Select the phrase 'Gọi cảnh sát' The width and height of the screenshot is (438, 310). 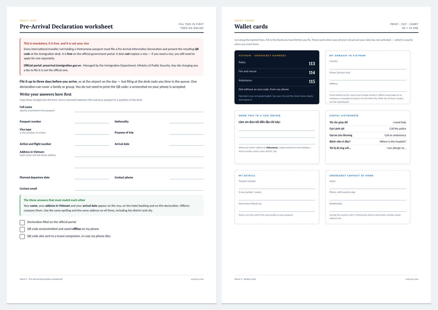[337, 129]
